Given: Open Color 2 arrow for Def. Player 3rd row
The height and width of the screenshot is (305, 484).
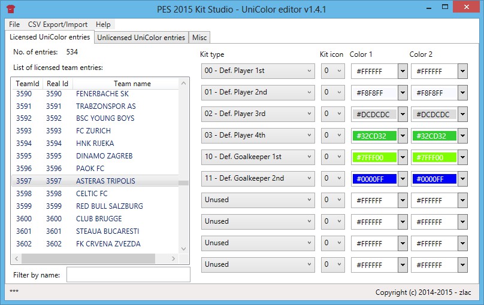Looking at the screenshot, I should pyautogui.click(x=462, y=115).
